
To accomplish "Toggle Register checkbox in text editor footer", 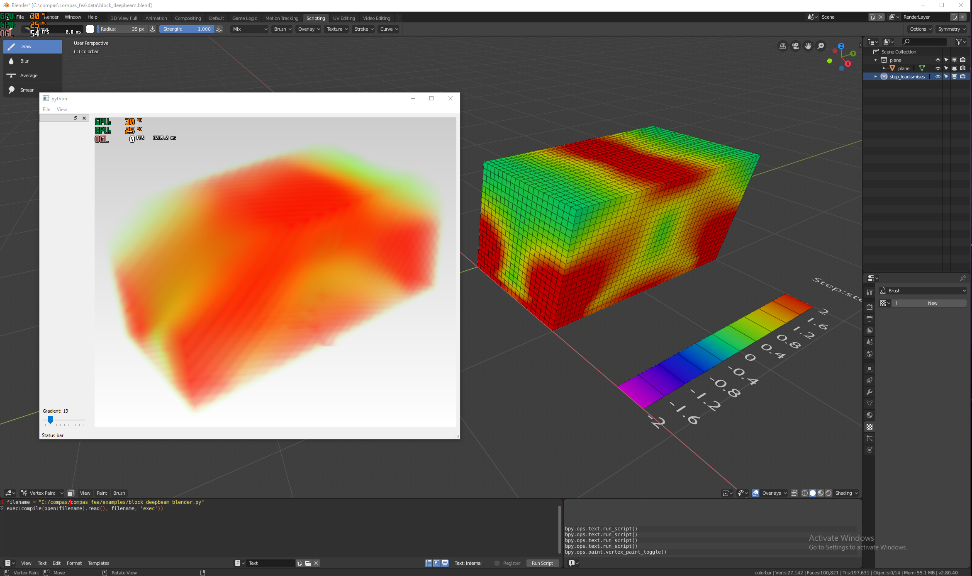I will 497,563.
